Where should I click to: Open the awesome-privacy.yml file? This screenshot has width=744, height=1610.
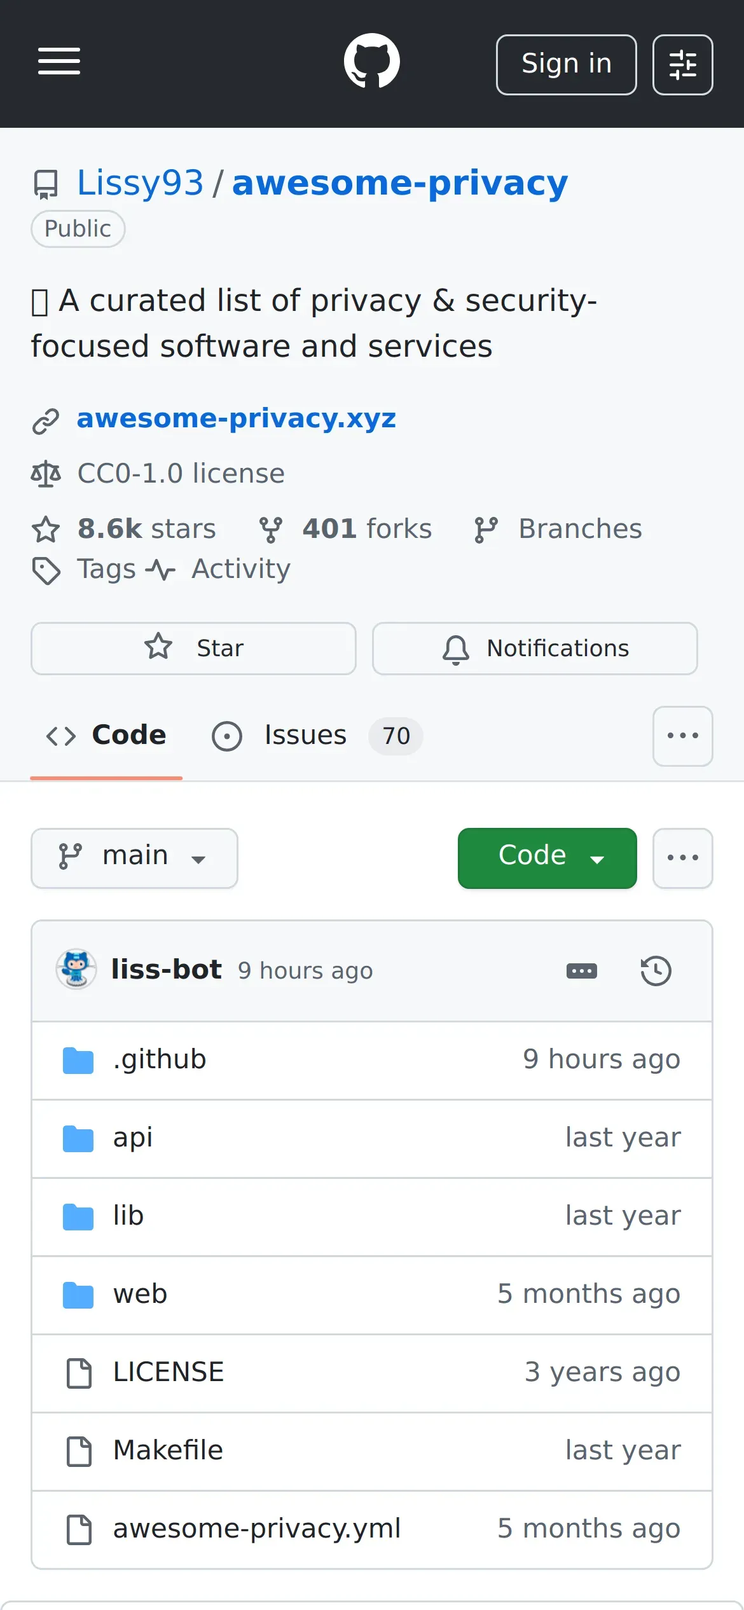(256, 1528)
